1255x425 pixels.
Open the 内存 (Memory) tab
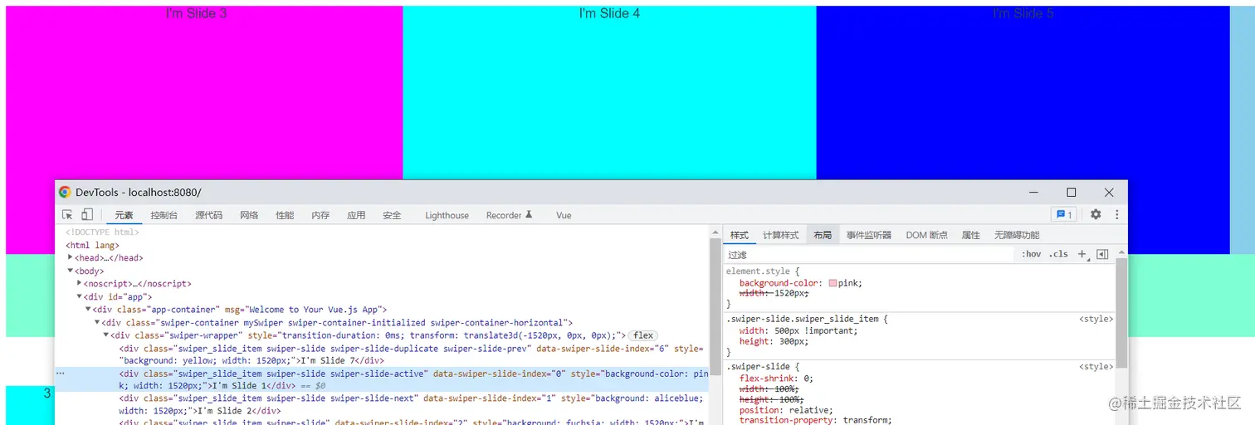tap(320, 215)
